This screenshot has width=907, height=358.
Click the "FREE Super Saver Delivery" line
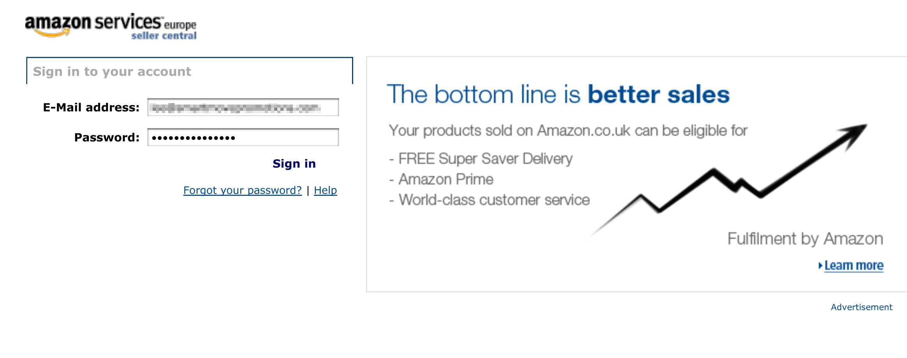(x=485, y=159)
